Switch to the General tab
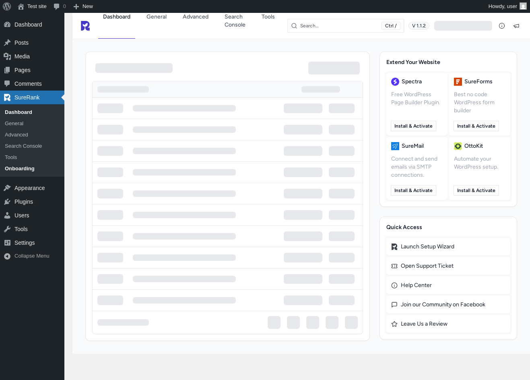530x380 pixels. coord(157,17)
